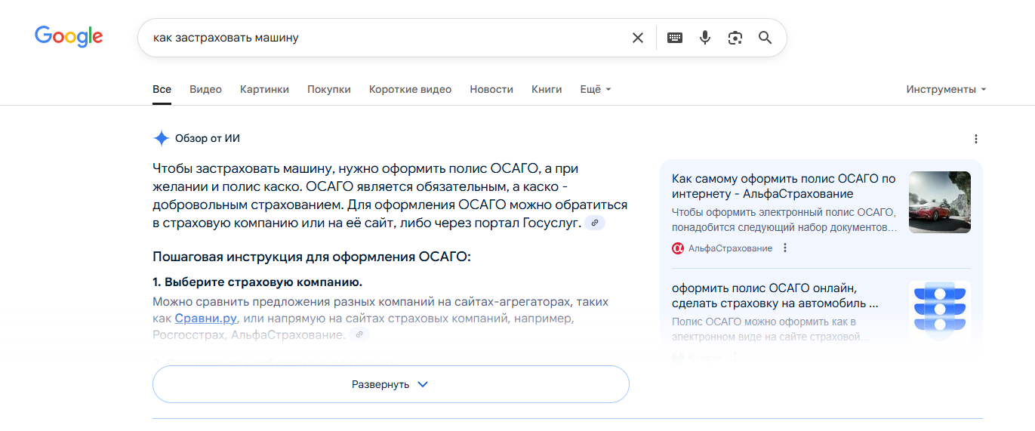Switch to the Картинки tab
Image resolution: width=1035 pixels, height=431 pixels.
click(x=264, y=89)
